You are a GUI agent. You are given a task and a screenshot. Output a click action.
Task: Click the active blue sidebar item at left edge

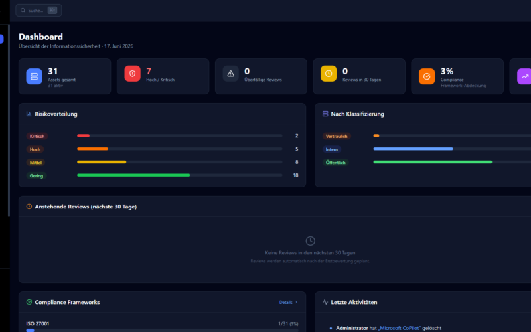2,39
